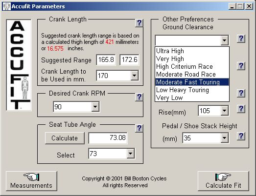Collapse the Ground Clearance dropdown arrow
Image resolution: width=256 pixels, height=196 pixels.
click(225, 40)
